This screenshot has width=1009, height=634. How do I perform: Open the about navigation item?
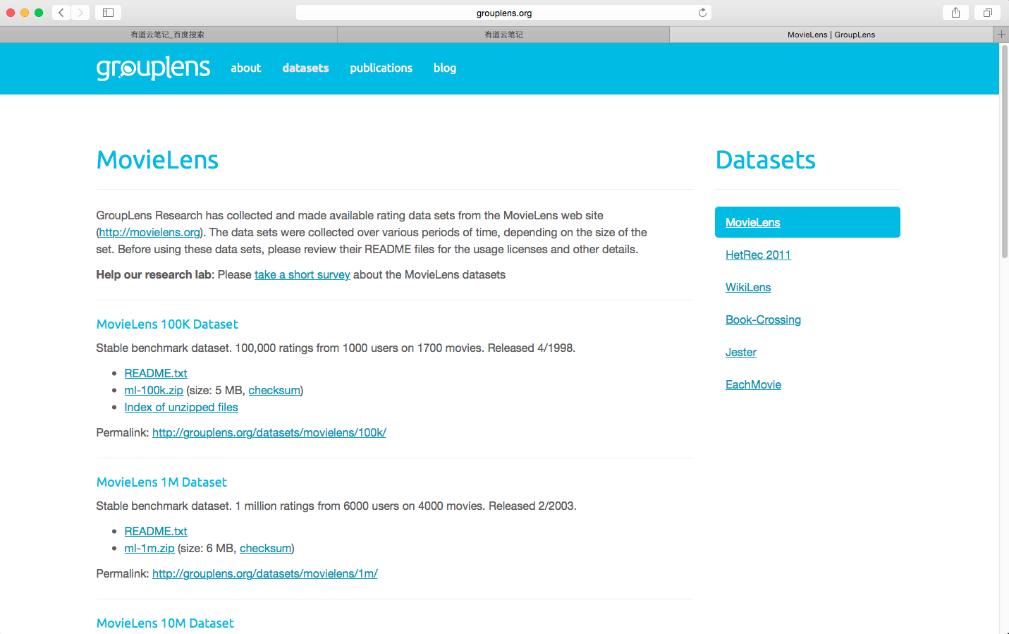[245, 68]
